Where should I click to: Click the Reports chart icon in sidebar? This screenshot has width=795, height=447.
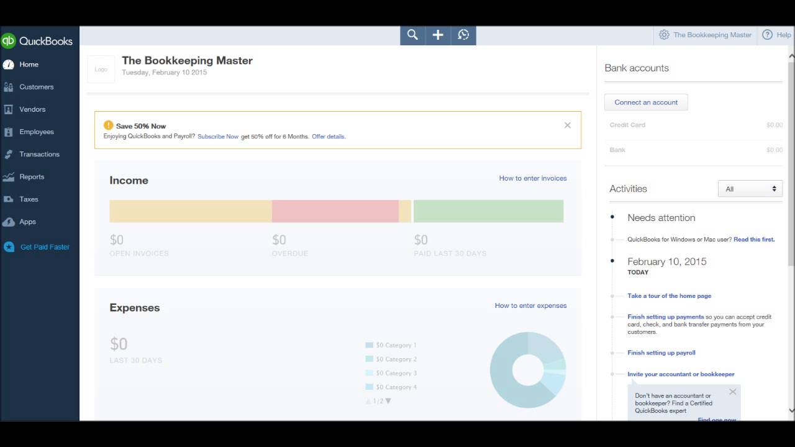(8, 177)
